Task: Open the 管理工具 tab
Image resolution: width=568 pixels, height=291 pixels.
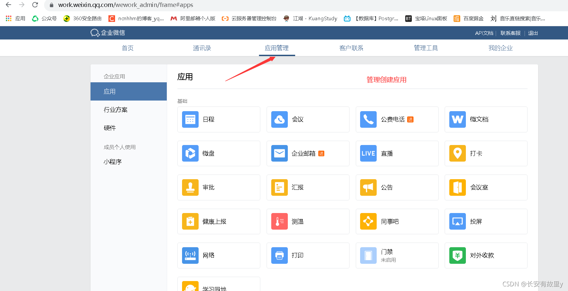Action: [426, 48]
